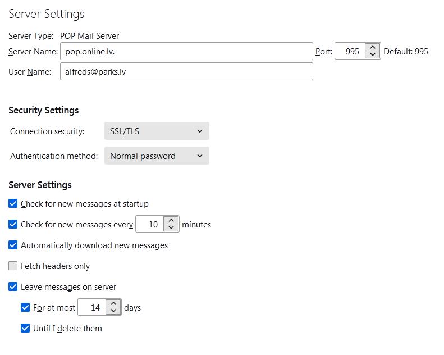444x355 pixels.
Task: Toggle the For at most days checkbox
Action: coord(25,307)
